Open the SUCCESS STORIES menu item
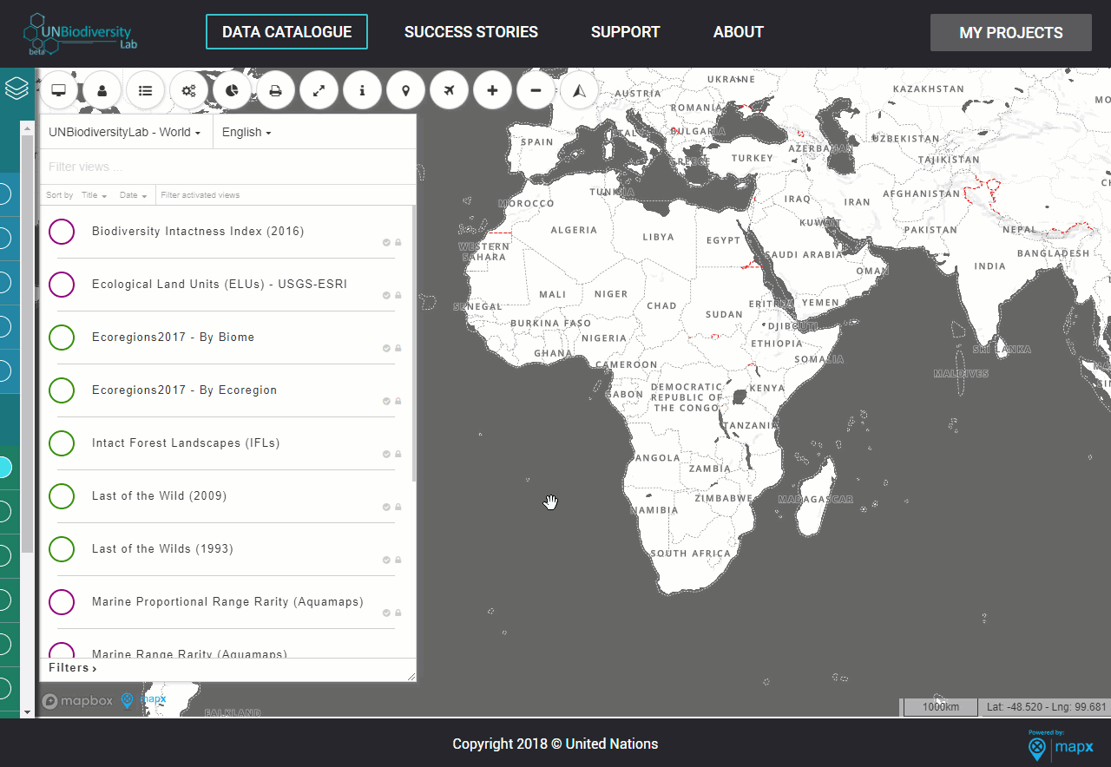Image resolution: width=1111 pixels, height=767 pixels. [x=471, y=32]
